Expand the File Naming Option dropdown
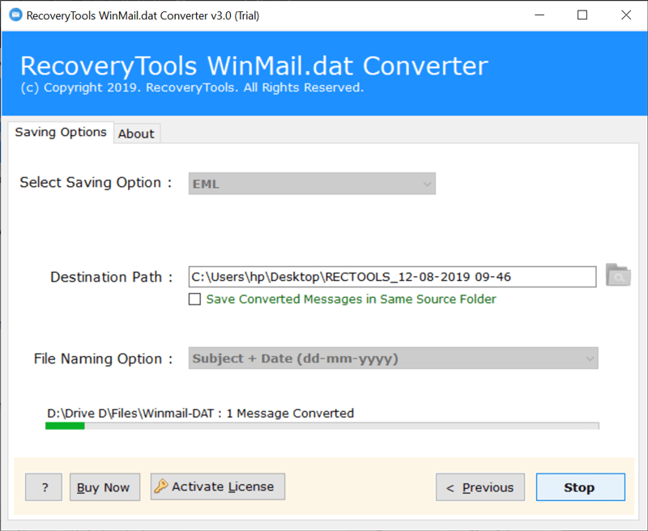Viewport: 648px width, 531px height. [394, 359]
